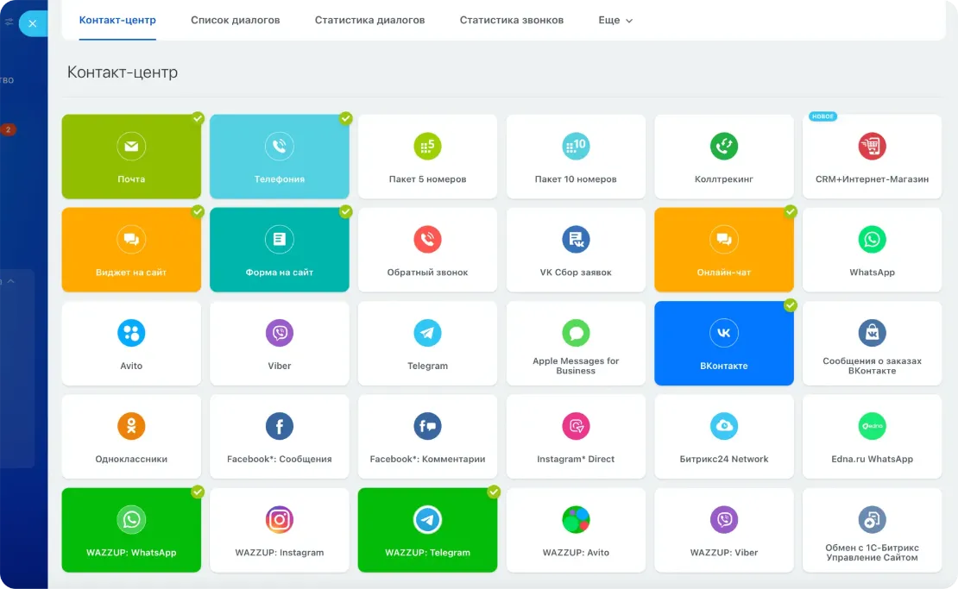This screenshot has width=958, height=589.
Task: Click the Apple Messages for Business icon
Action: [576, 333]
